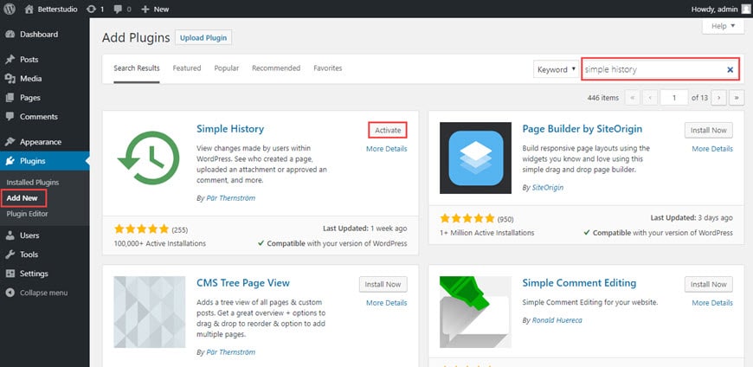The height and width of the screenshot is (367, 753).
Task: Install CMS Tree Page View plugin
Action: point(383,285)
